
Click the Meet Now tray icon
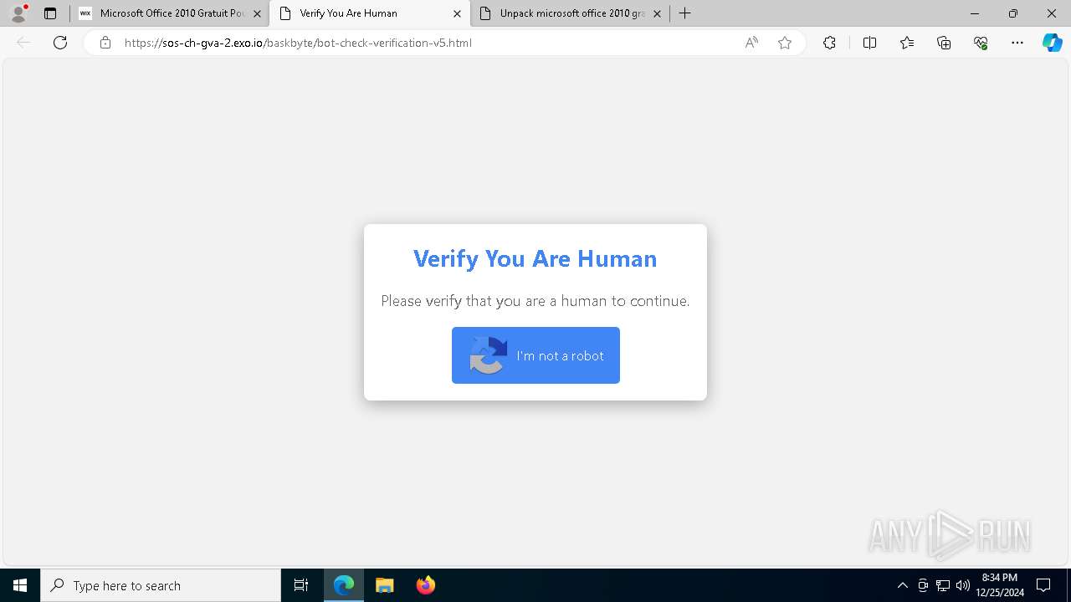tap(923, 585)
